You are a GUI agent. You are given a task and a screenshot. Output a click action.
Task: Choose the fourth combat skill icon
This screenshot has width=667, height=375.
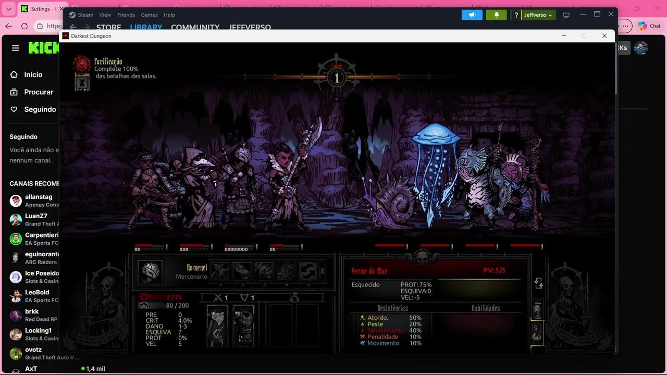click(x=286, y=271)
